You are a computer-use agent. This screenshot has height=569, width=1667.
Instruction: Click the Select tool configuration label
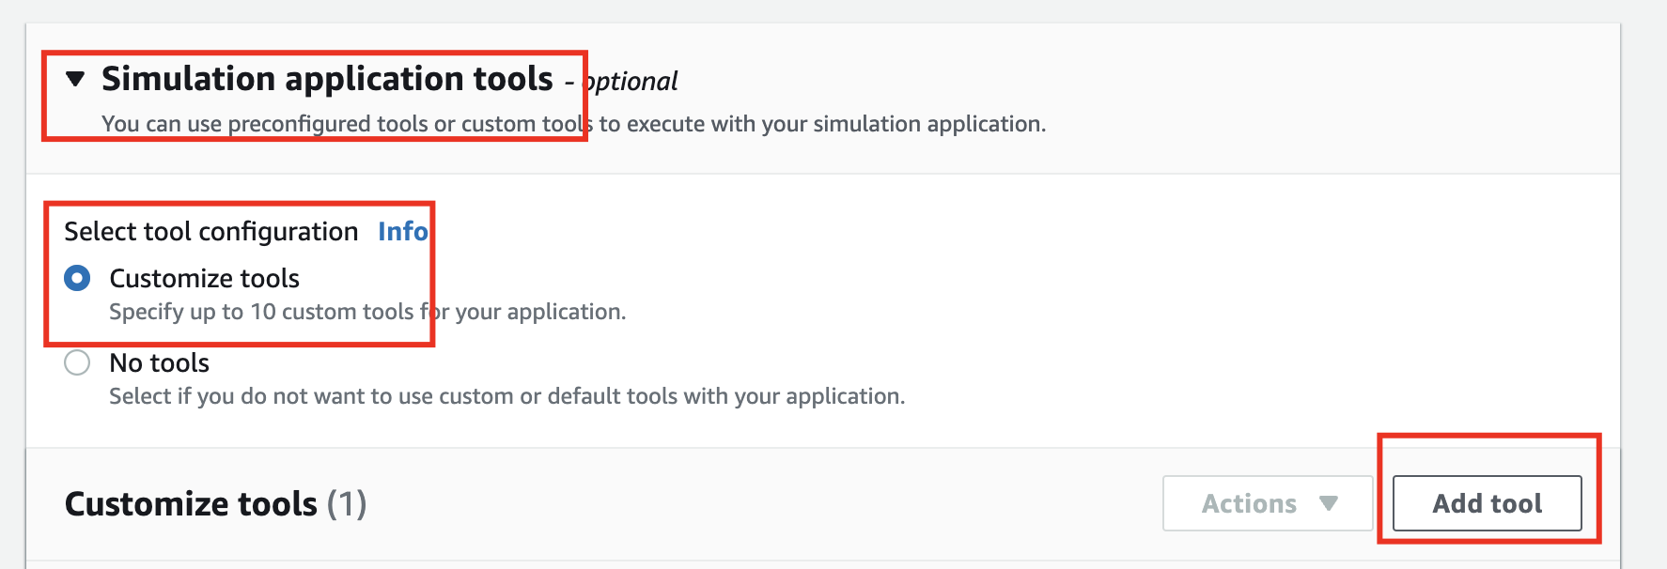pyautogui.click(x=210, y=232)
